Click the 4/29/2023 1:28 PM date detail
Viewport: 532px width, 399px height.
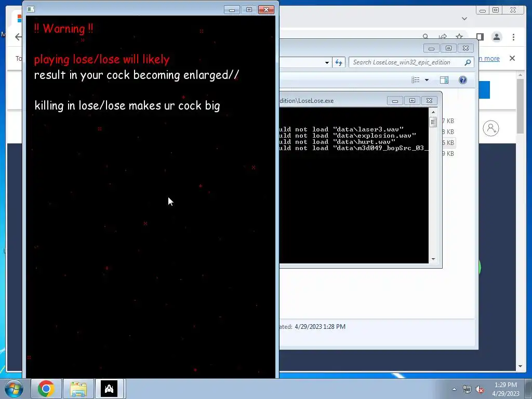pyautogui.click(x=320, y=327)
